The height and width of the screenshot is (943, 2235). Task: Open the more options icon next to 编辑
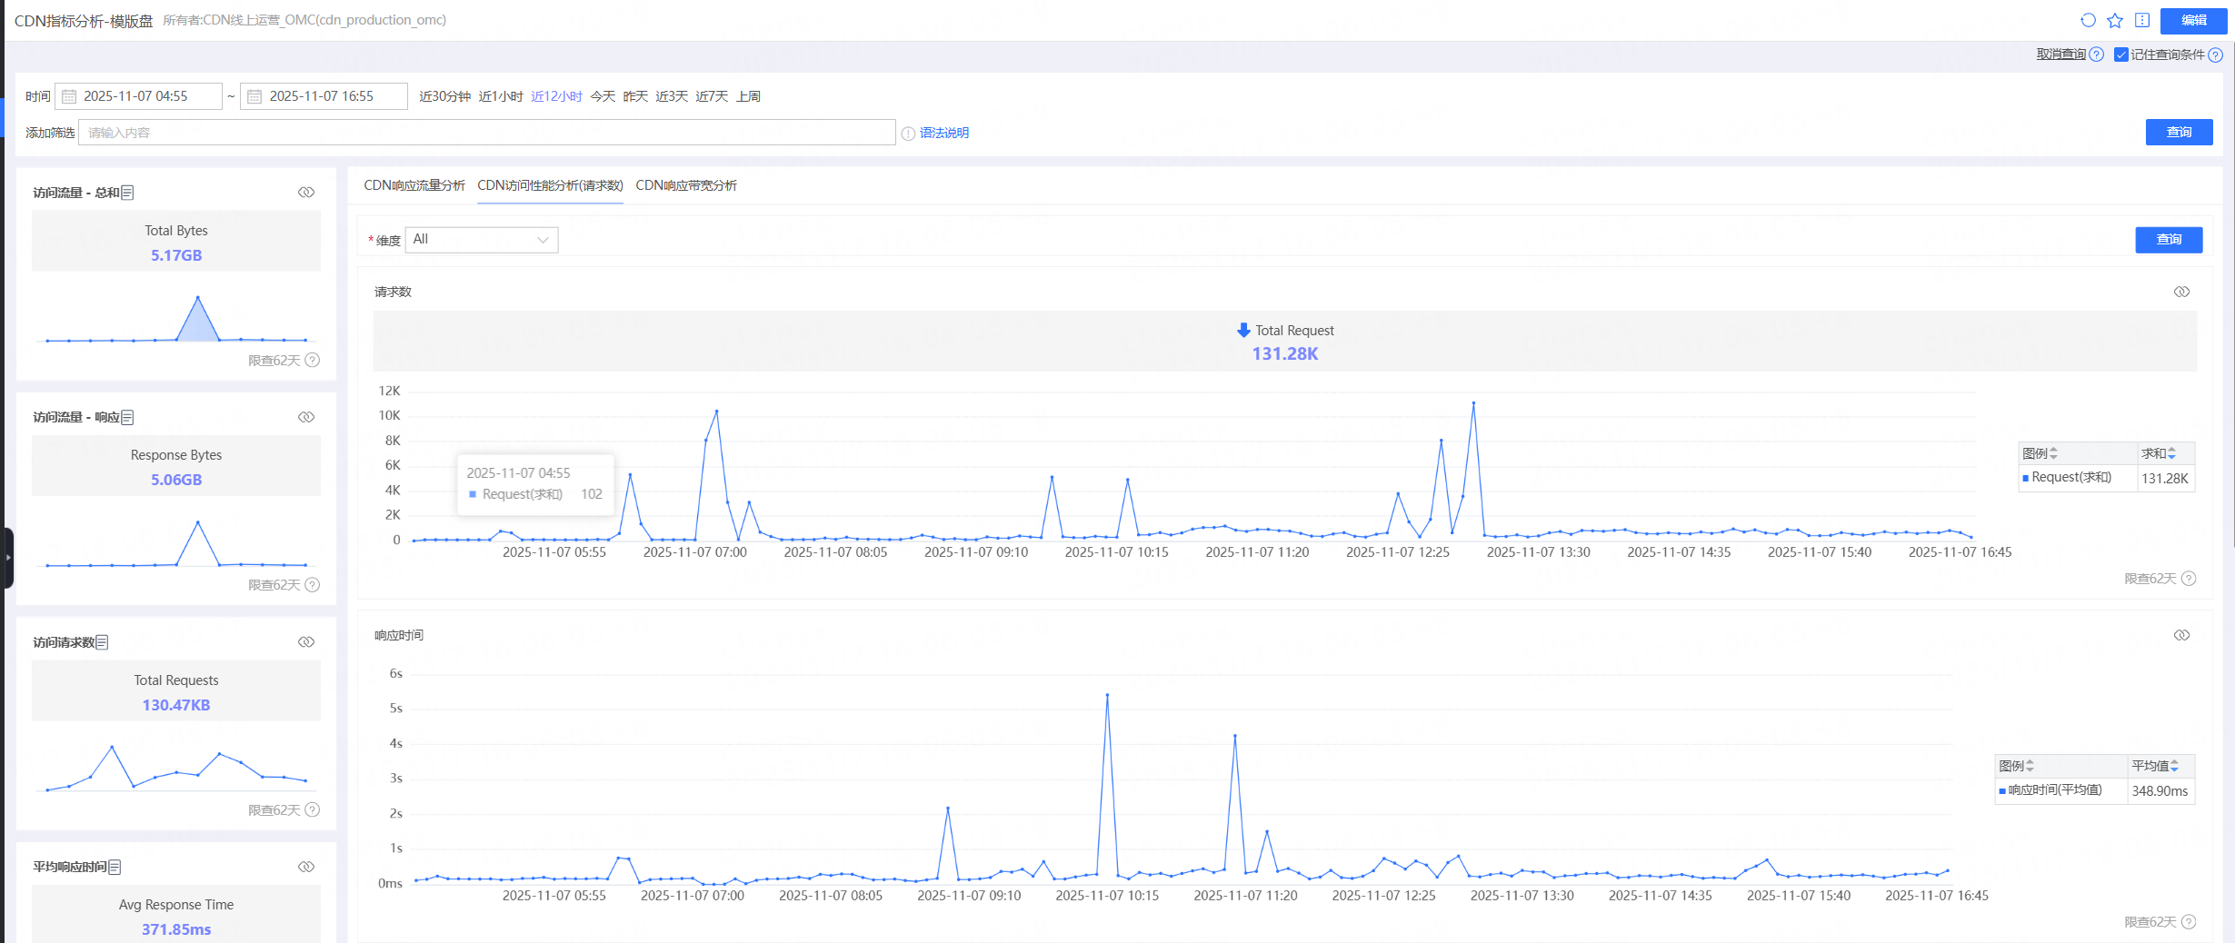2142,20
